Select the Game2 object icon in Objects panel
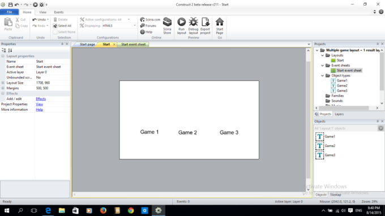Image resolution: width=385 pixels, height=216 pixels. pyautogui.click(x=319, y=146)
